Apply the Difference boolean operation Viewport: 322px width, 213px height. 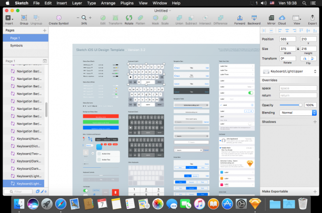220,18
